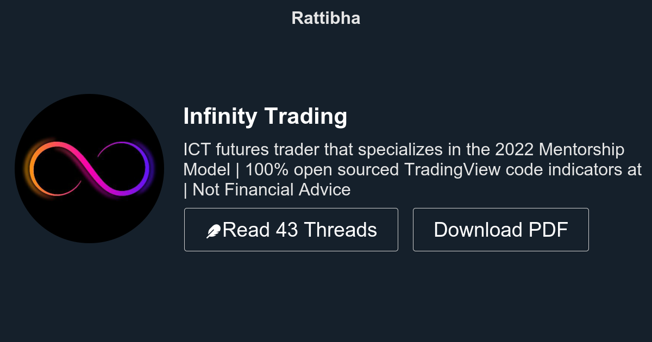Open the Download PDF outlined box

(500, 229)
